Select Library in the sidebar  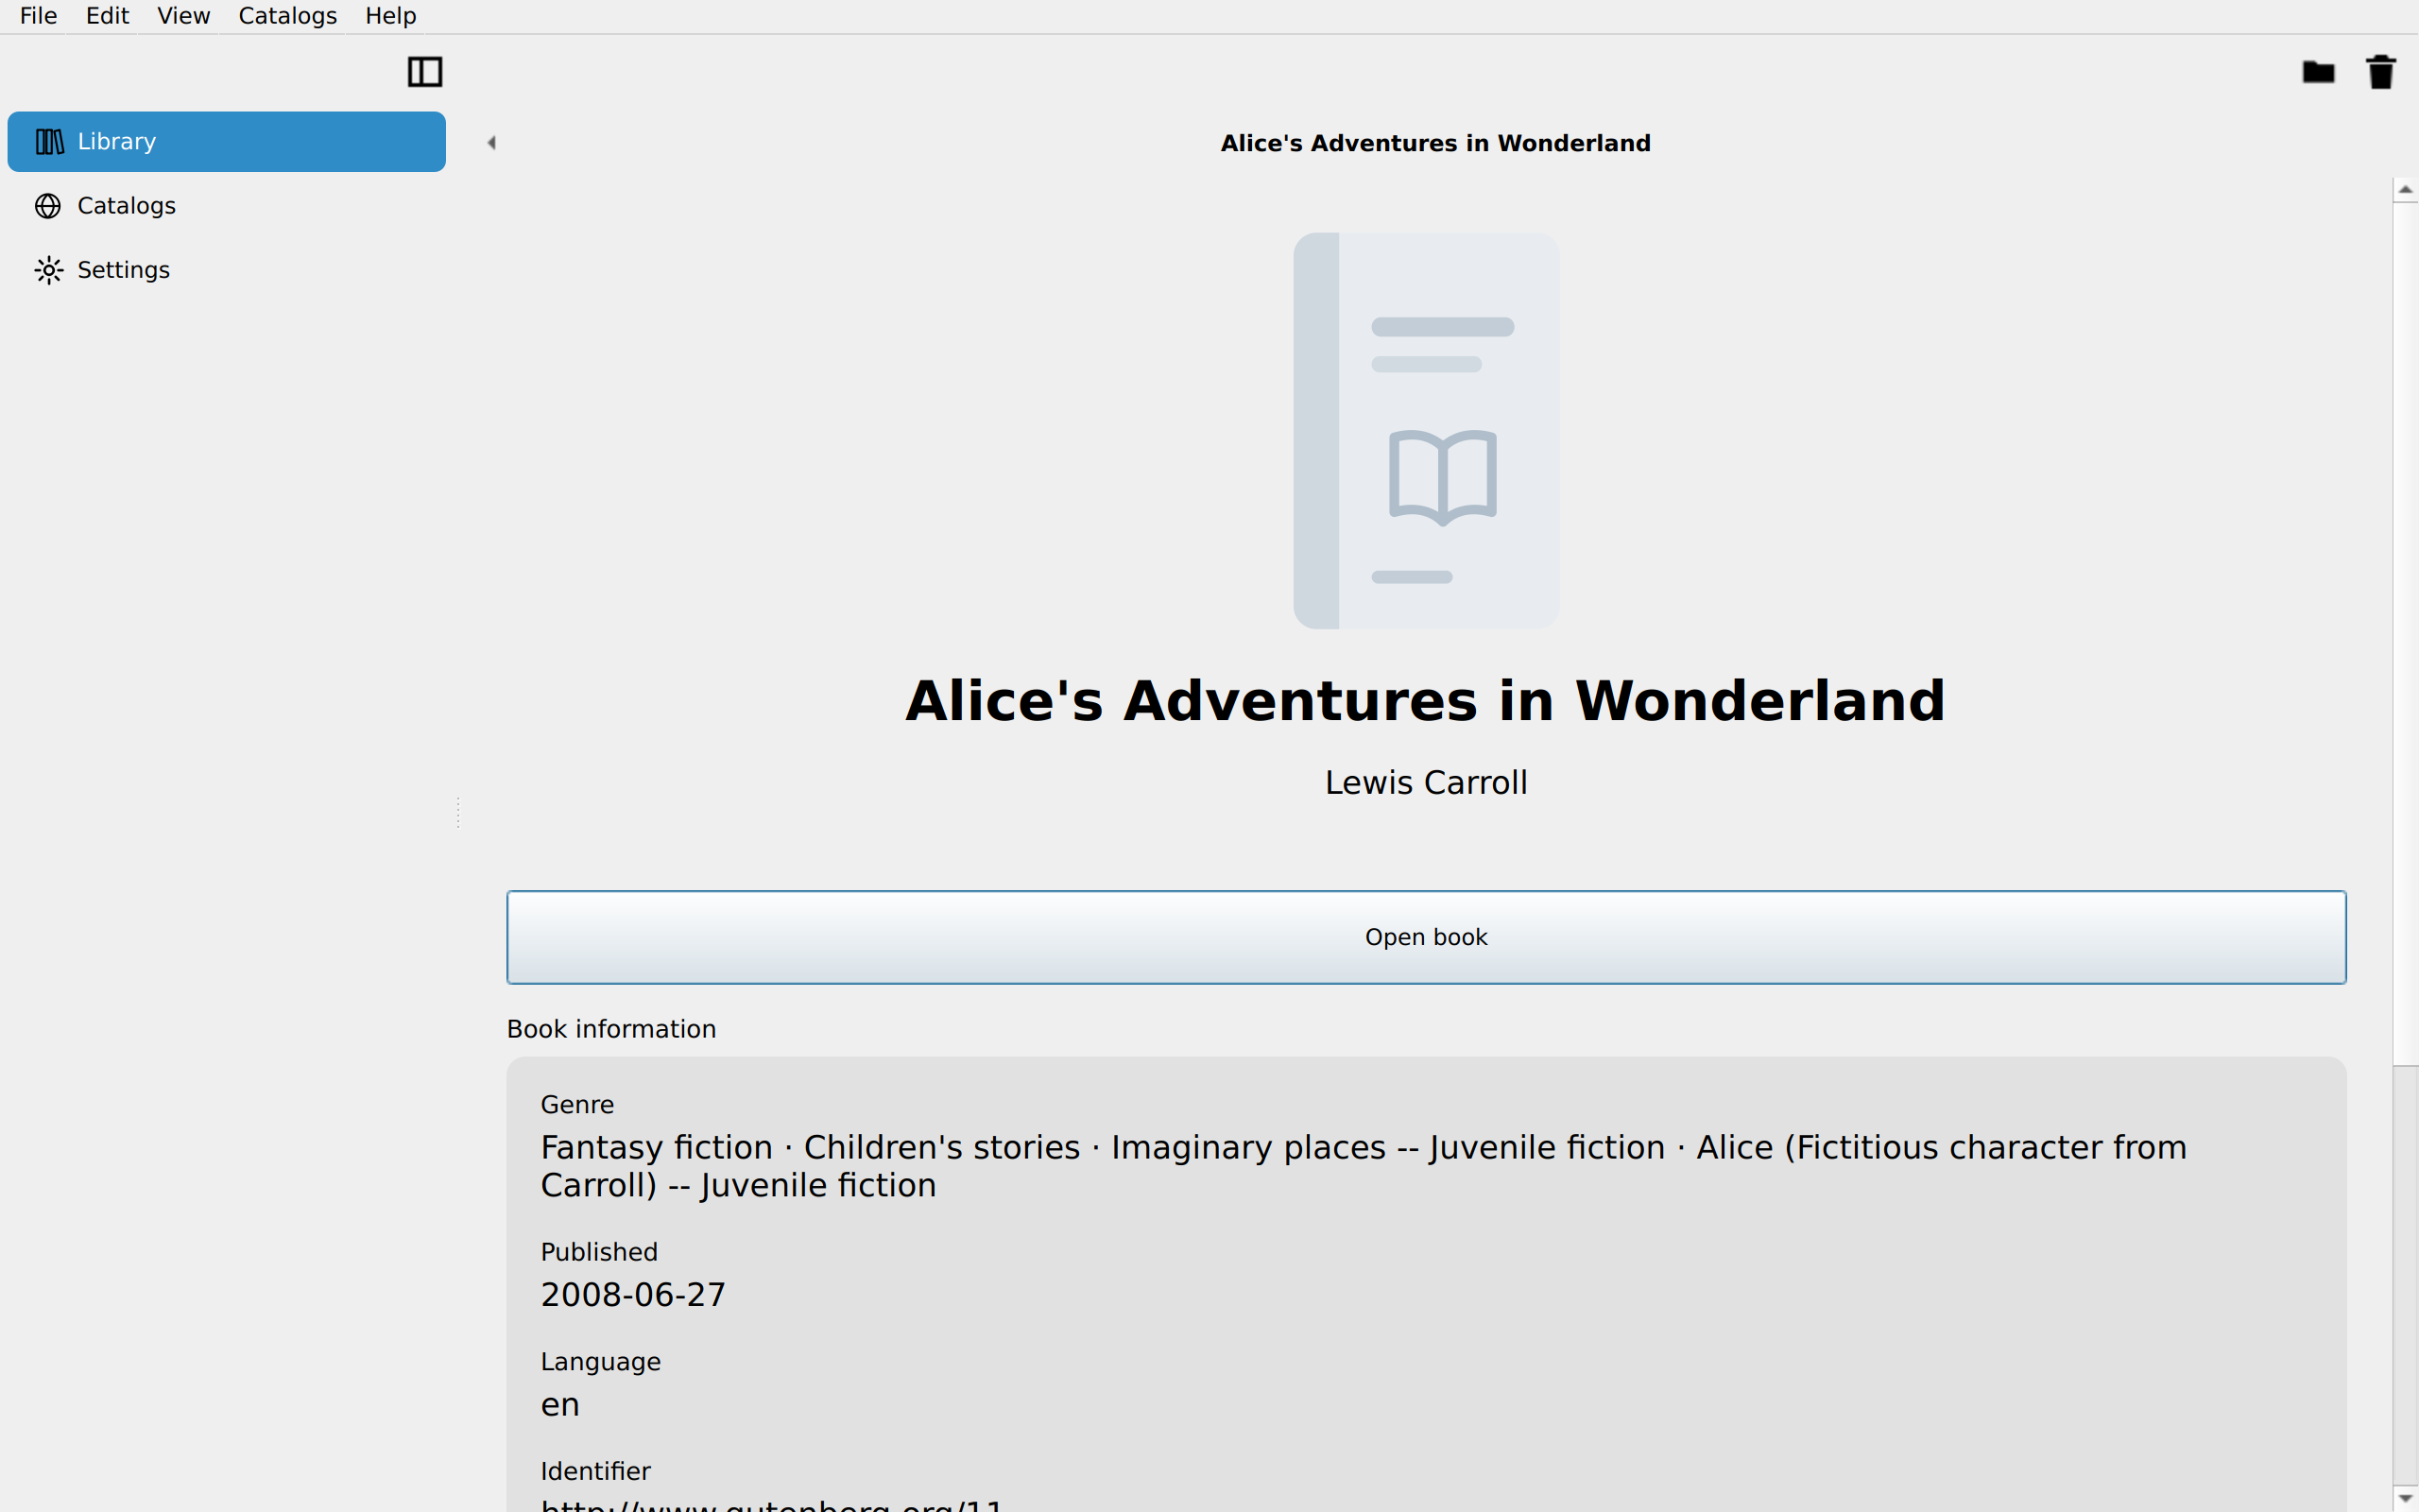(227, 142)
